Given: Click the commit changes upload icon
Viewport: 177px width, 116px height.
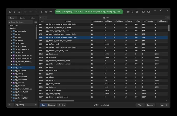Looking at the screenshot, I should click(x=19, y=12).
